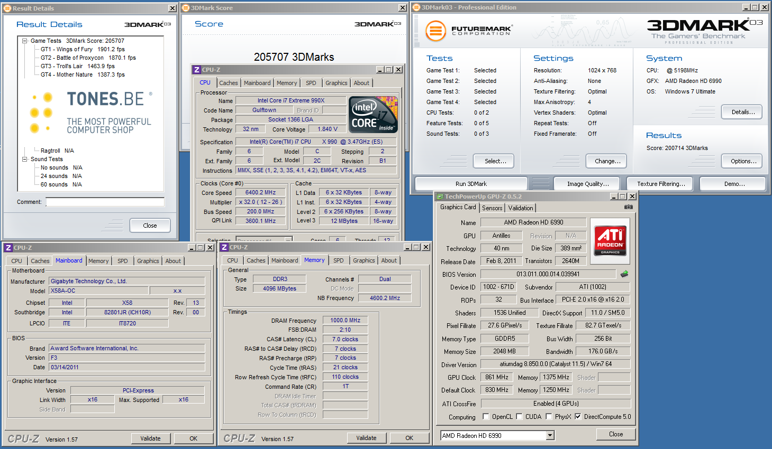Screen dimensions: 772x449
Task: Collapse the Sound Tests tree node
Action: point(24,159)
